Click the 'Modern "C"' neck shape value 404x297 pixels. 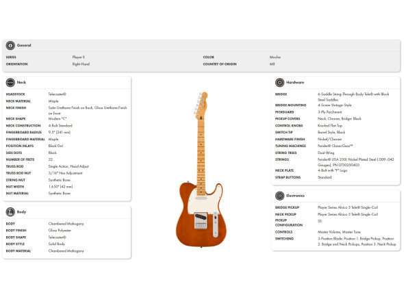[58, 119]
